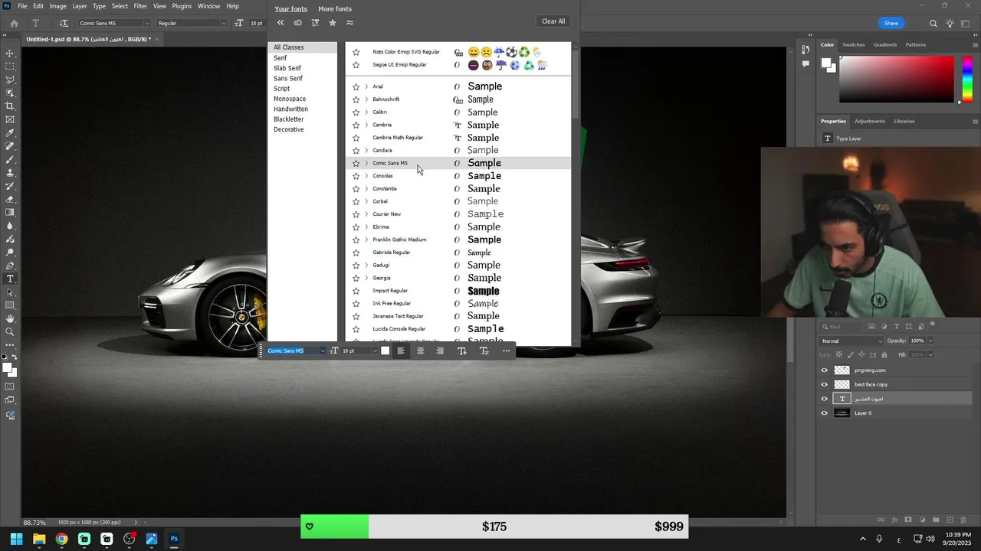Click the Clear All button
Screen dimensions: 981x551
click(553, 21)
